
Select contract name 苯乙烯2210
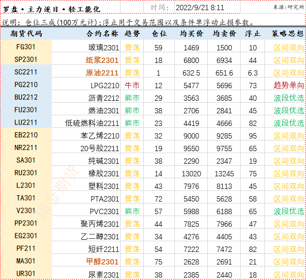[100, 136]
